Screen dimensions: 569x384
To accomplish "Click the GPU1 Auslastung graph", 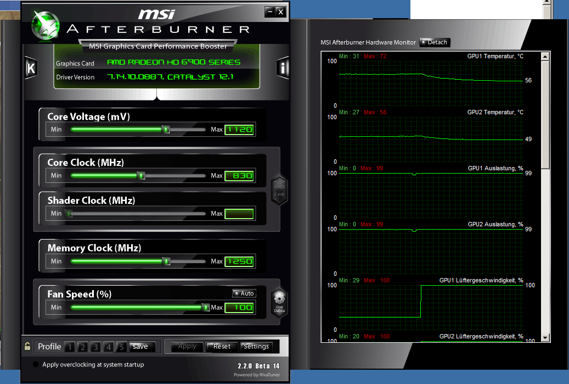I will tap(431, 196).
